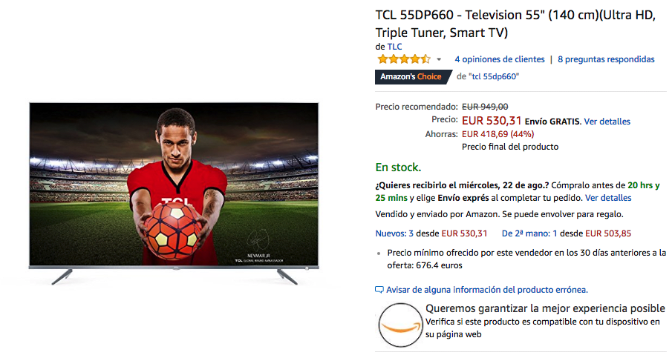Viewport: 672px width, 355px height.
Task: Click the TLC brand link
Action: point(395,47)
